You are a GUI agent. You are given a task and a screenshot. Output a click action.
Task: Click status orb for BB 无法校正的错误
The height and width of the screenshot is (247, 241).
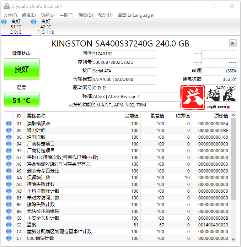pyautogui.click(x=9, y=211)
